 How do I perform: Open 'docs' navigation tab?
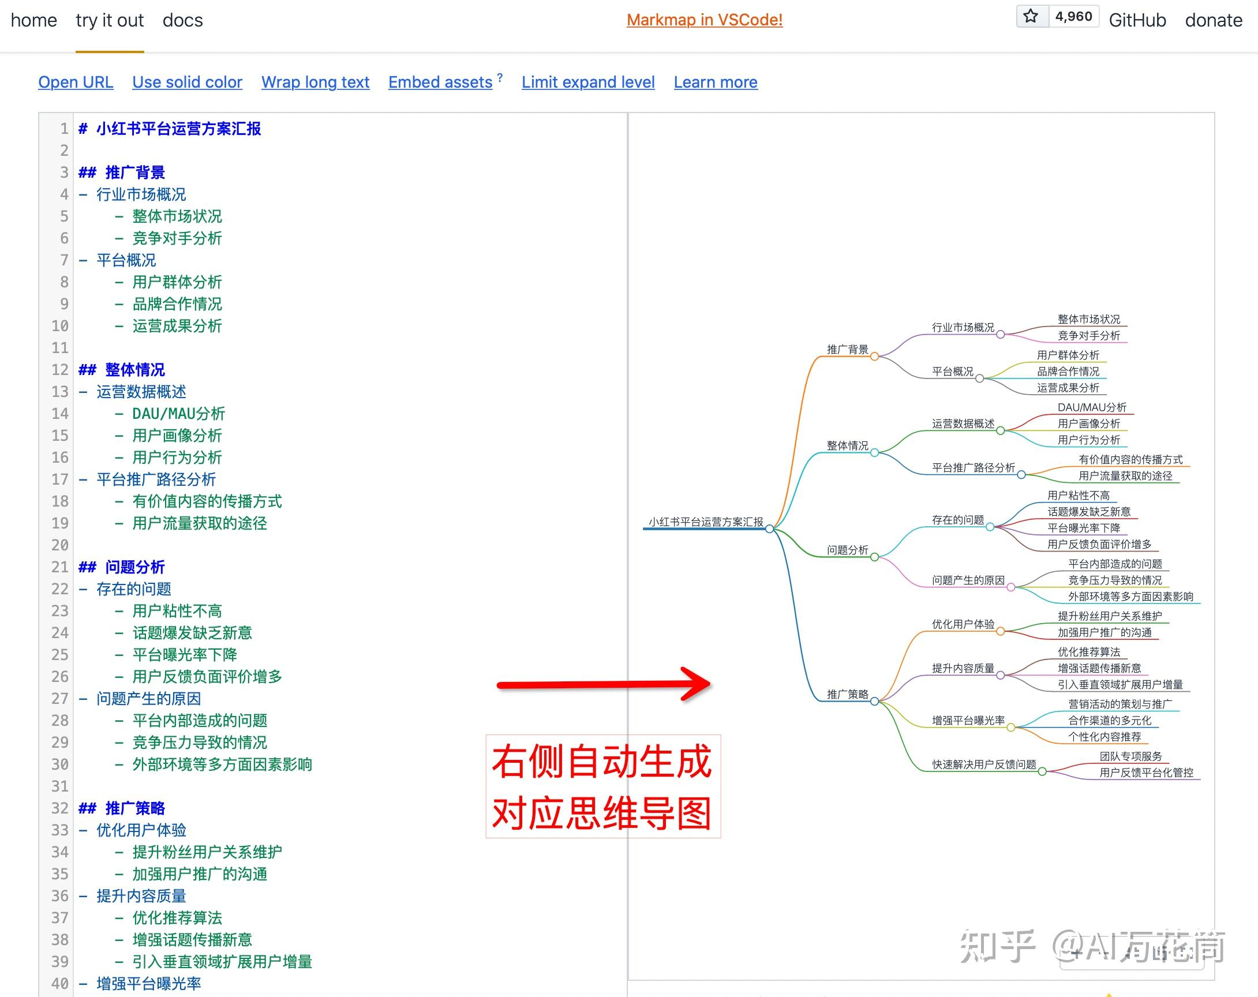tap(182, 18)
